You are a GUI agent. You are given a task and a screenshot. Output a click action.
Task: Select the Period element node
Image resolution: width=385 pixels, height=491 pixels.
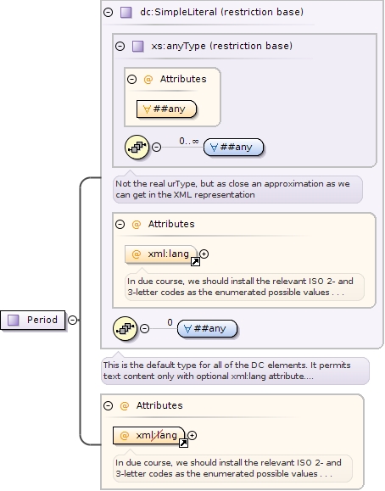click(x=33, y=320)
